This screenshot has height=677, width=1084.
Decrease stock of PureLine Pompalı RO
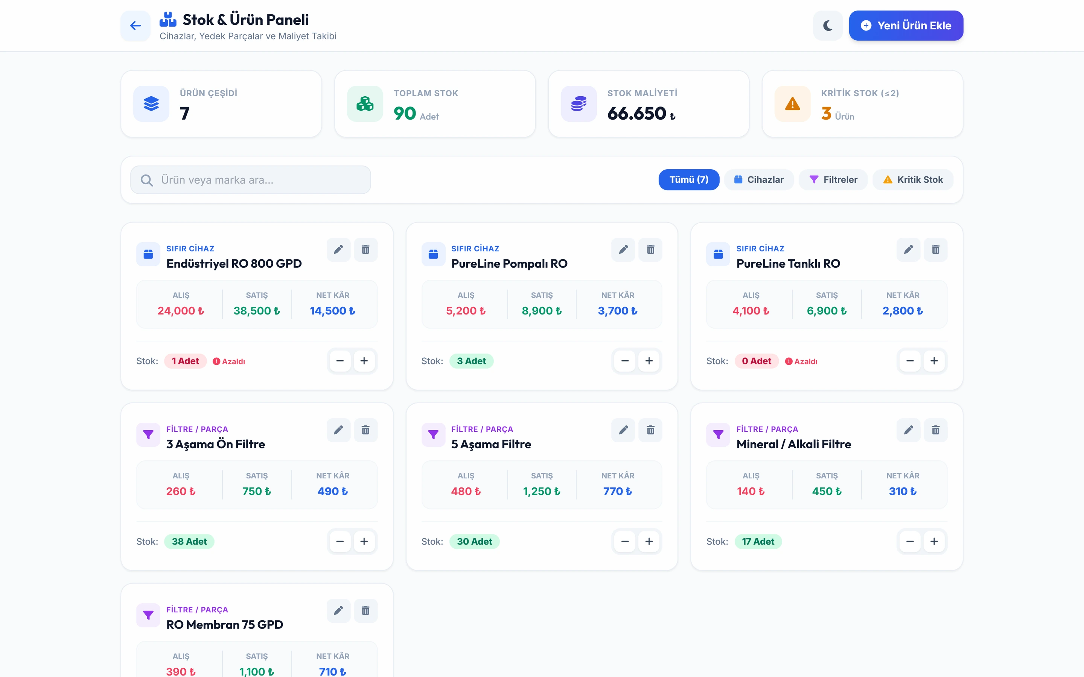click(625, 361)
